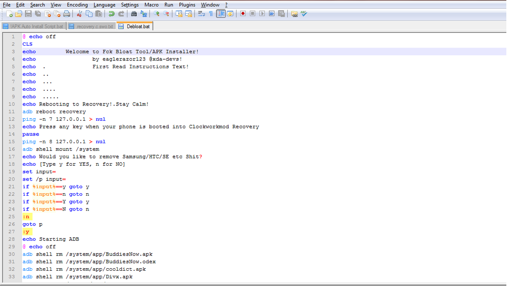Click the "CLS" command on line 2
Image resolution: width=508 pixels, height=286 pixels.
[28, 44]
